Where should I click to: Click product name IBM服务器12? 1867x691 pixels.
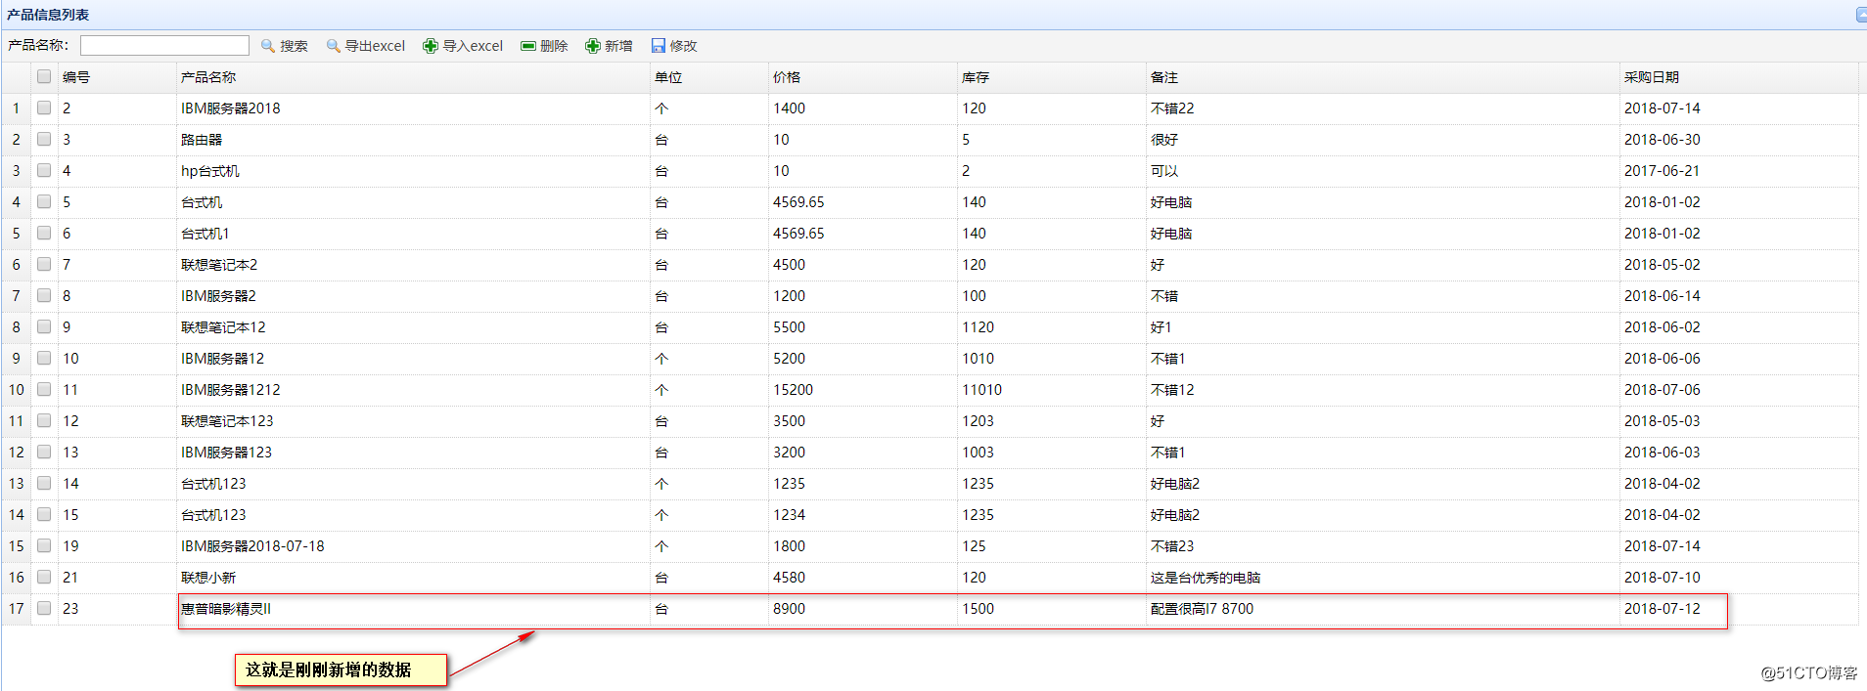222,359
